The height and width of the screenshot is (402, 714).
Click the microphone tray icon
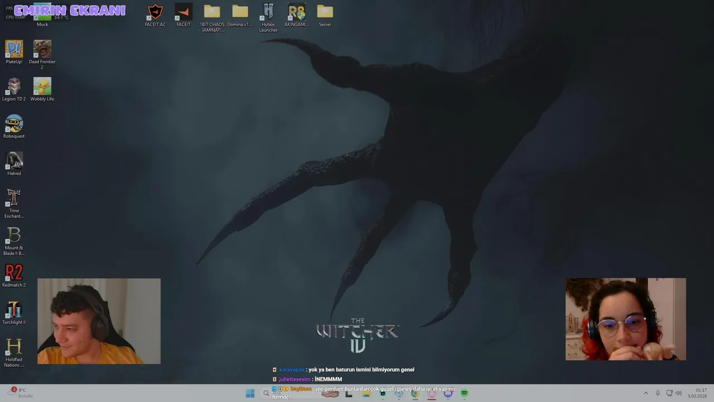pos(658,393)
